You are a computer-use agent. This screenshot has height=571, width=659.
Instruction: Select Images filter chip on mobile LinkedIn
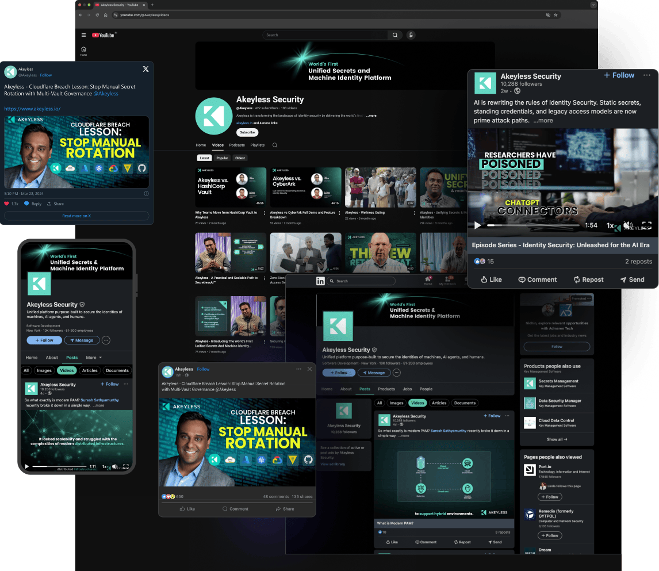pyautogui.click(x=44, y=370)
